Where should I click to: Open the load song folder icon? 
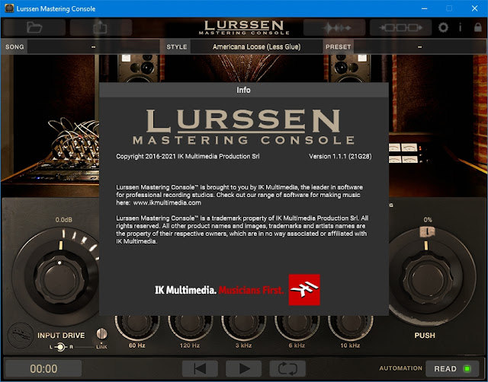tap(34, 27)
